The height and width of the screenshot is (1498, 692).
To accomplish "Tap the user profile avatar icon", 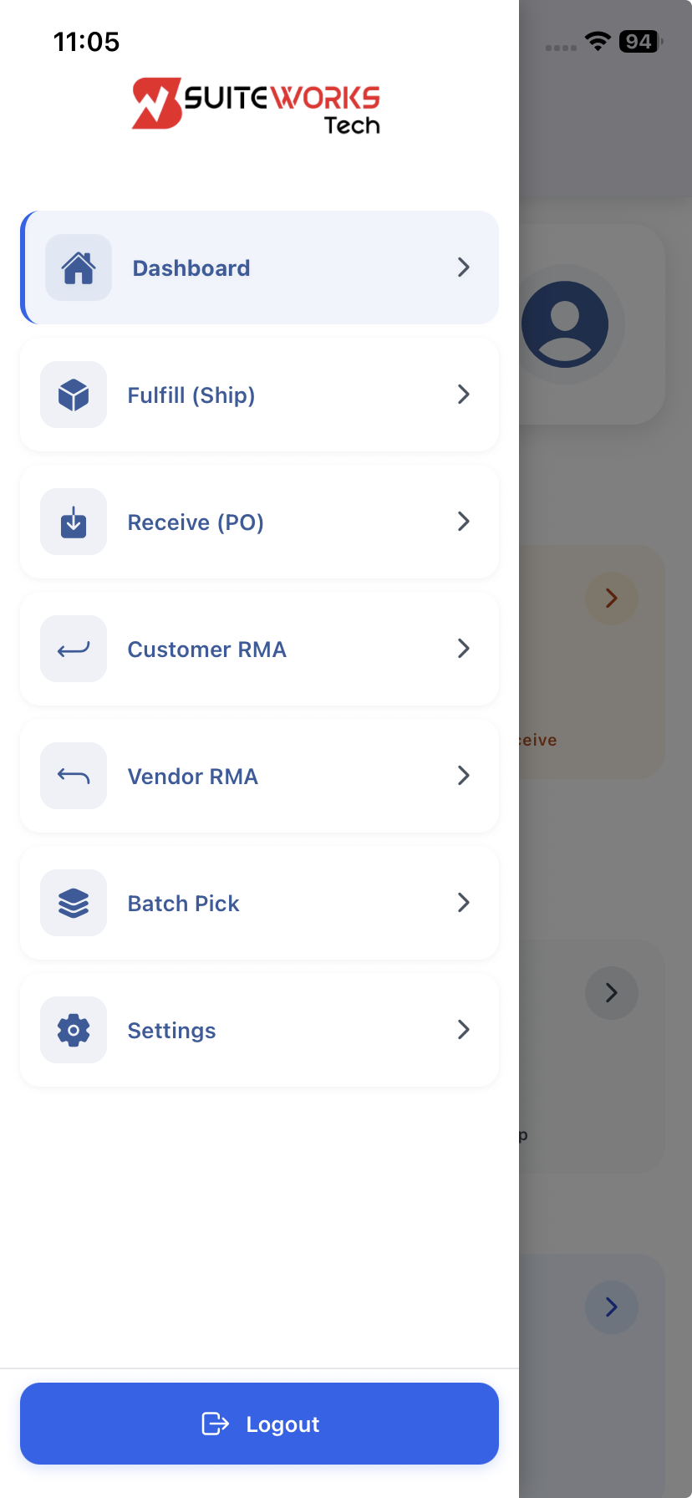I will (565, 324).
